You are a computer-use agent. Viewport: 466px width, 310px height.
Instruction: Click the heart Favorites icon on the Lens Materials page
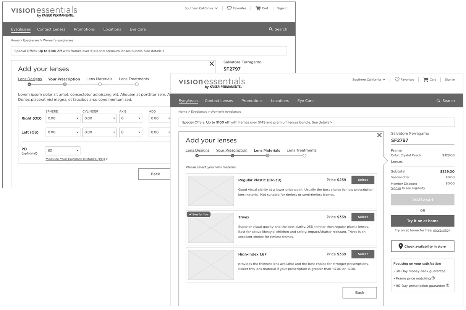(397, 80)
